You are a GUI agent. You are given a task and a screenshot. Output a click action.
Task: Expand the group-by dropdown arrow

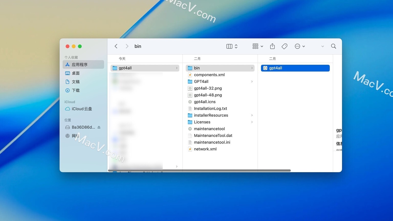click(x=262, y=47)
